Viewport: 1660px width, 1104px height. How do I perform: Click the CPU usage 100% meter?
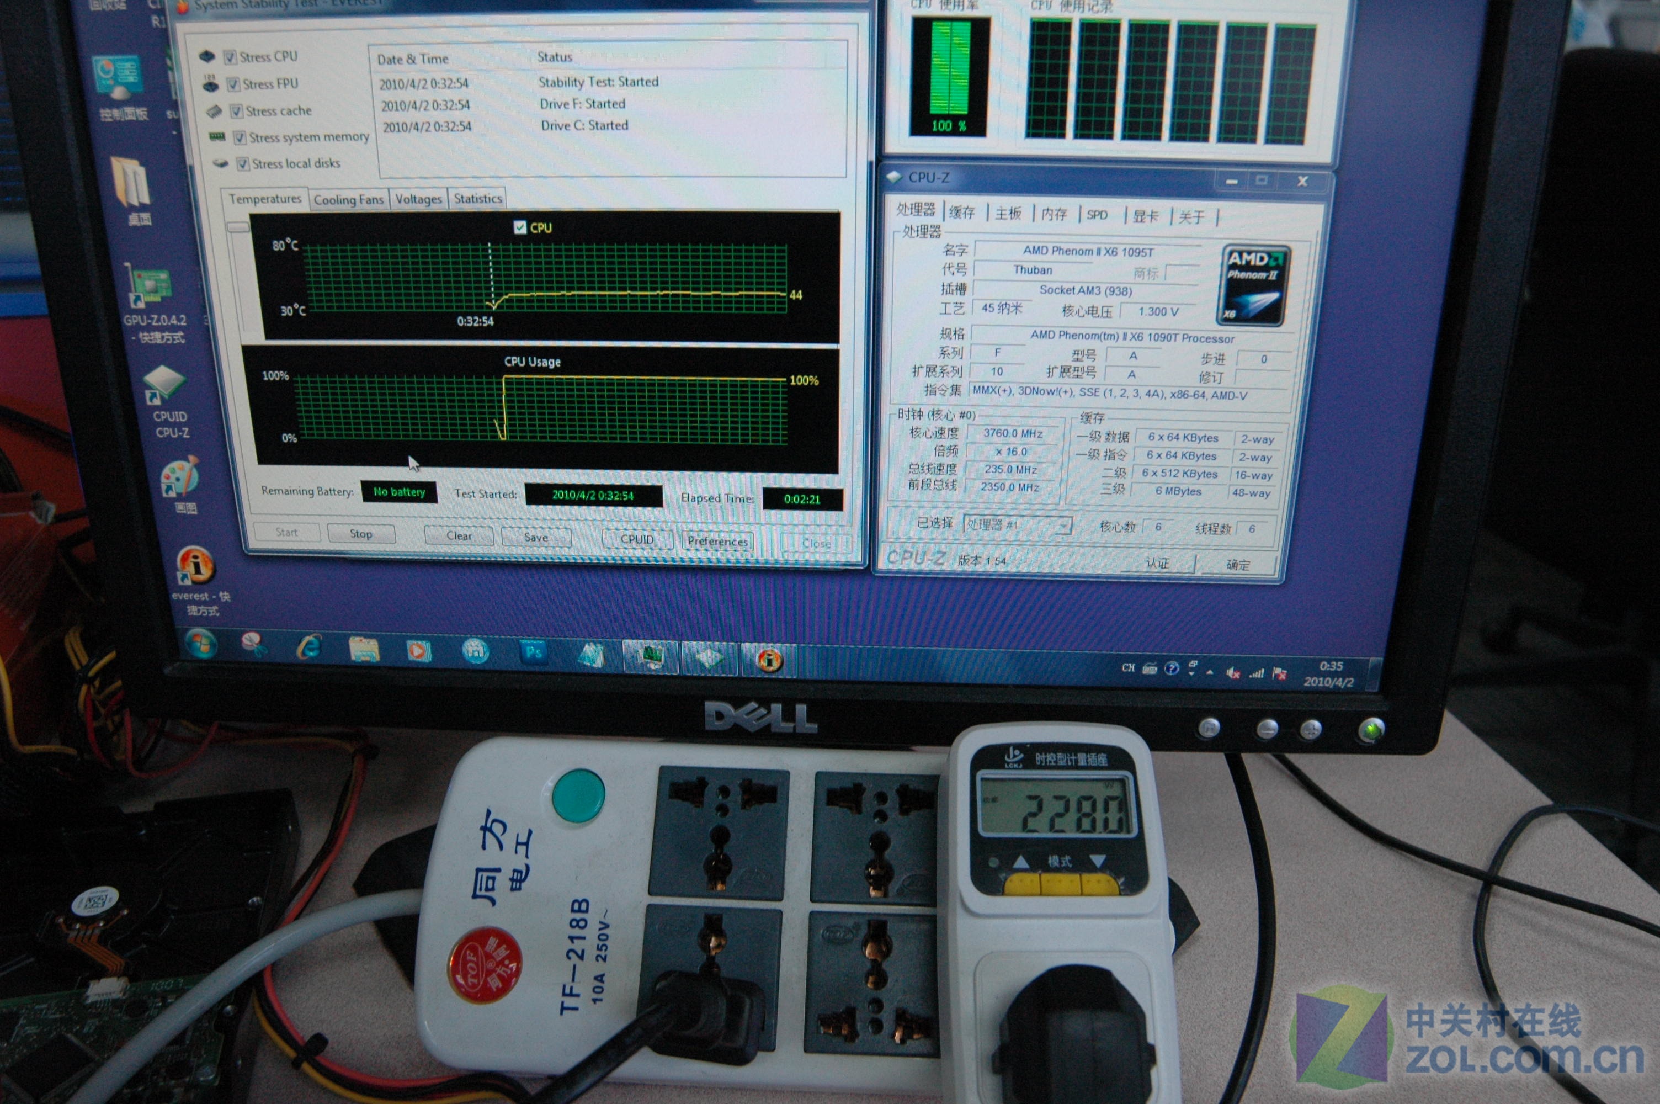click(950, 77)
